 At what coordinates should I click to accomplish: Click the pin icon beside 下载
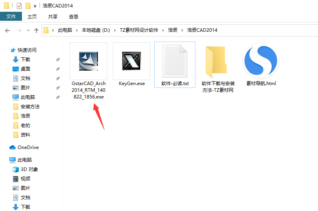tap(58, 60)
